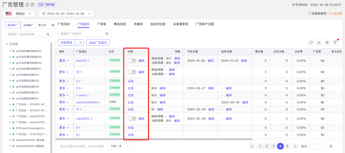
Task: Click the jump-to-page input field
Action: click(318, 146)
